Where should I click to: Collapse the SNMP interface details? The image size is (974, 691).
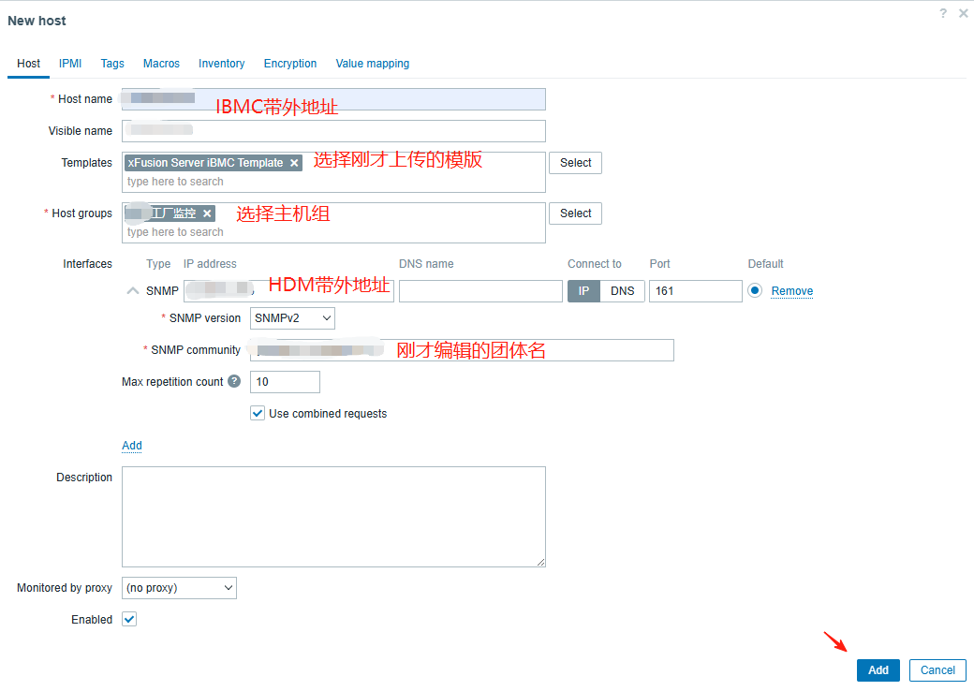(133, 291)
